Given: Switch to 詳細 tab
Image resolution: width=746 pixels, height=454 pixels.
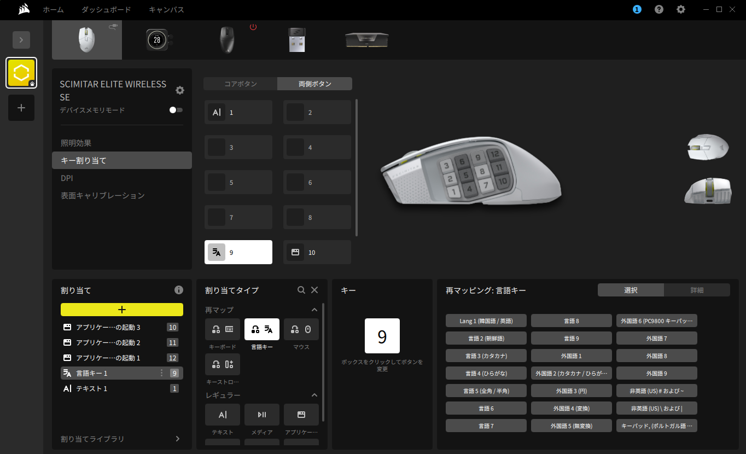Looking at the screenshot, I should 697,290.
